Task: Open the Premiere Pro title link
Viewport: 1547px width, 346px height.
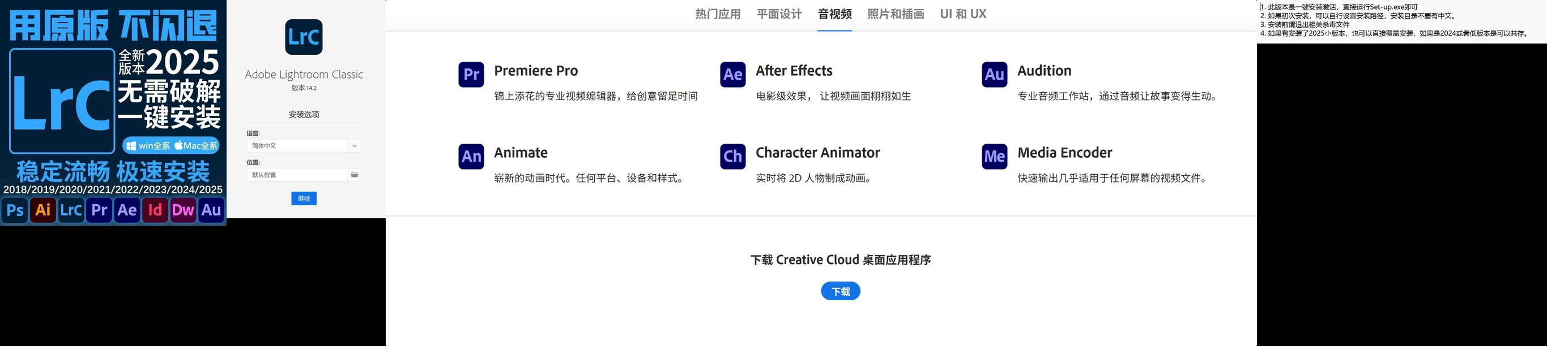Action: [x=536, y=71]
